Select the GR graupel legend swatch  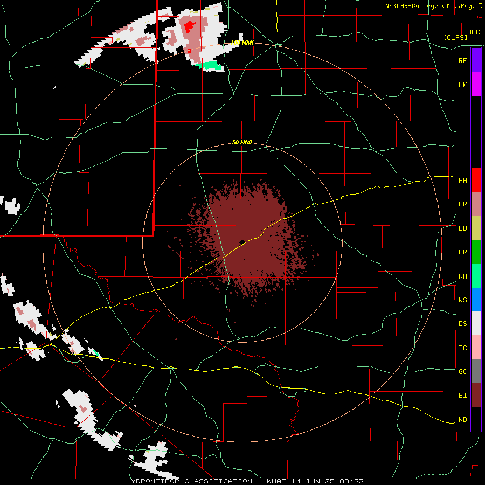[x=476, y=204]
